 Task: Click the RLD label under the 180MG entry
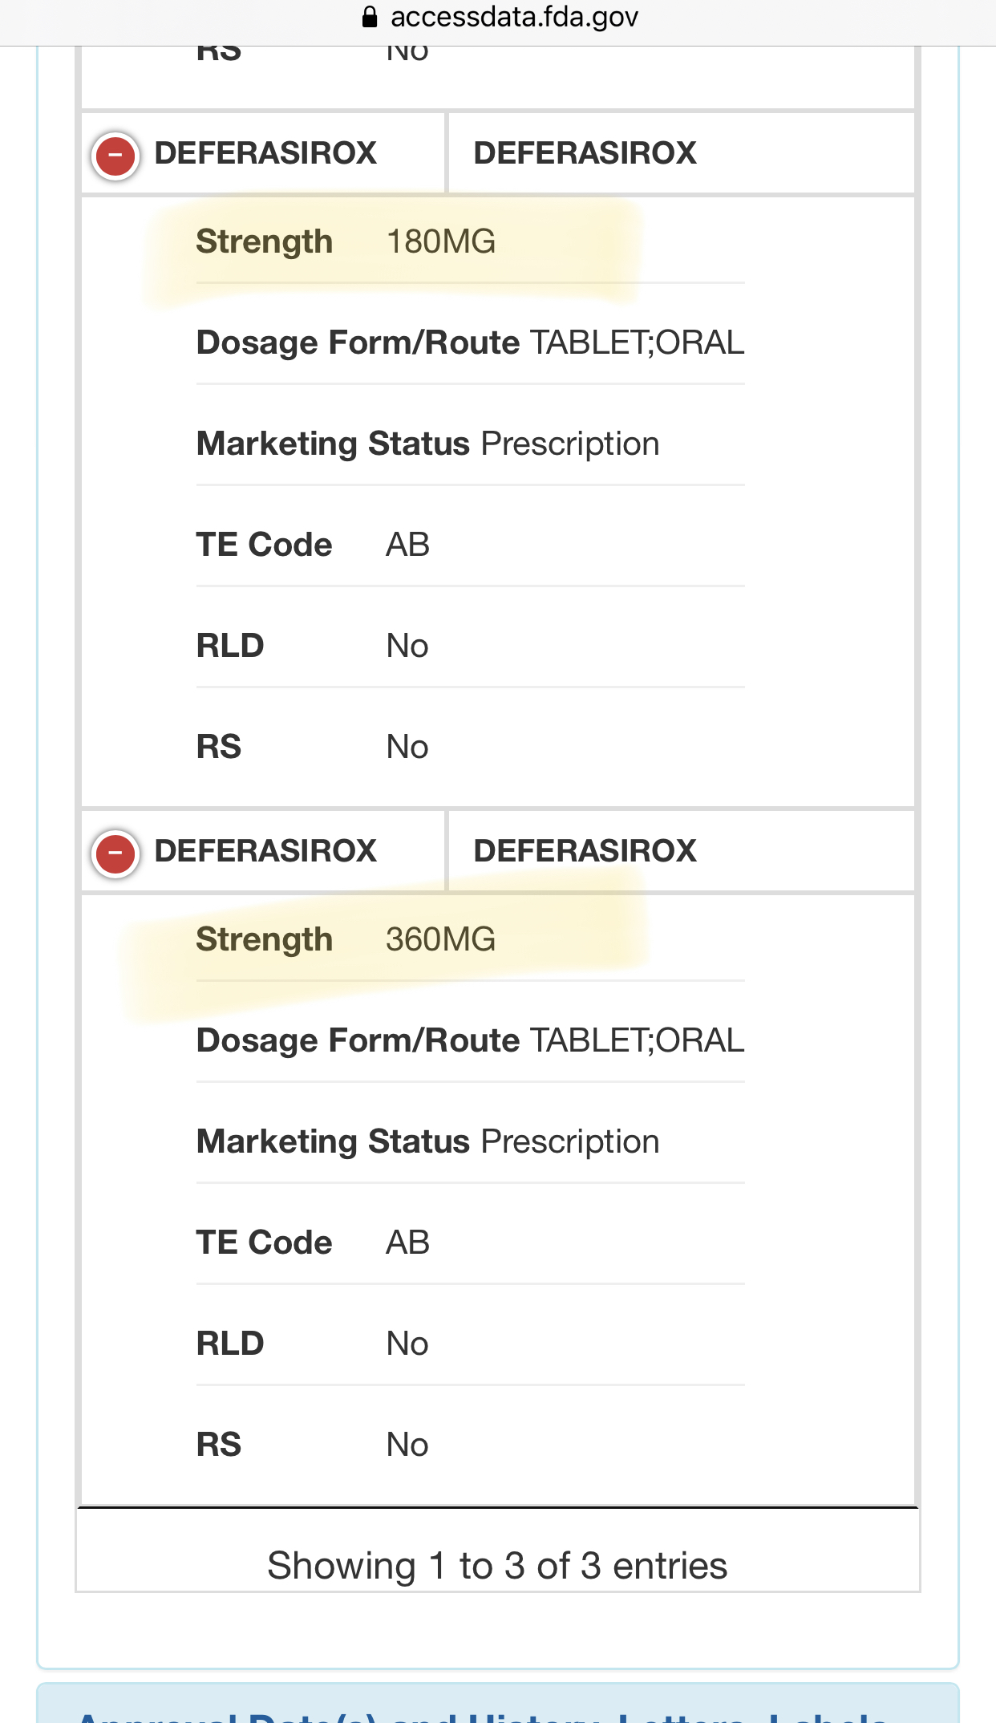point(230,646)
